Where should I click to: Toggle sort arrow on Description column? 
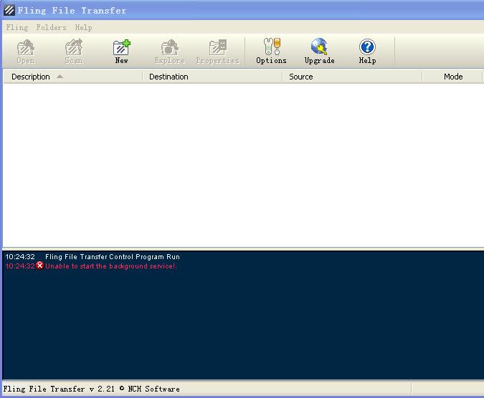[x=60, y=77]
